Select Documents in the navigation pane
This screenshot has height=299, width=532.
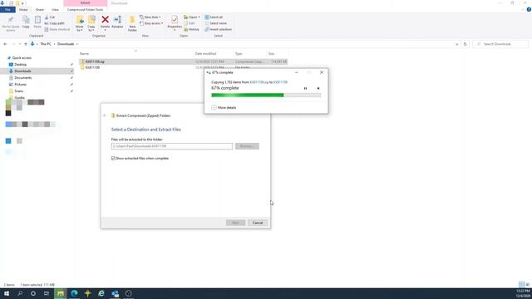coord(22,78)
